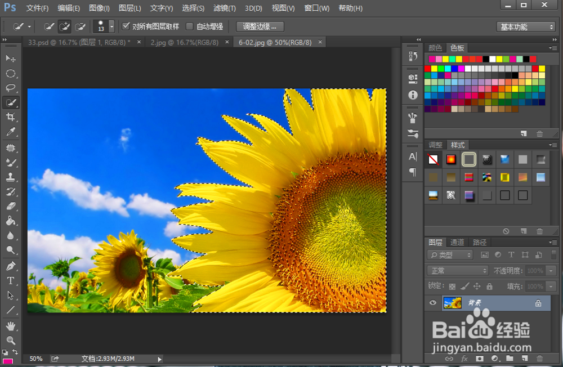Add a layer style fx
Image resolution: width=563 pixels, height=367 pixels.
coord(464,359)
